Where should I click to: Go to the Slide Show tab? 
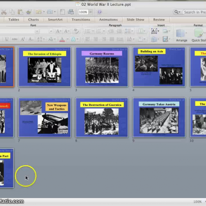coord(136,20)
